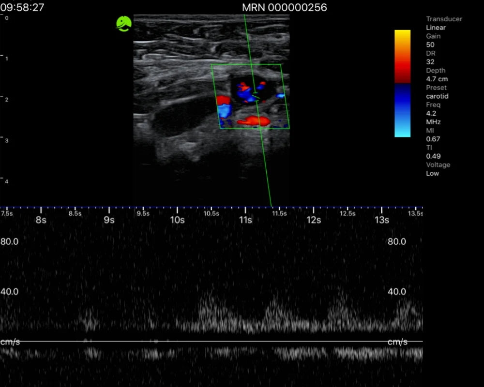Click the red upper half of color scale
Image resolution: width=484 pixels, height=387 pixels.
click(x=402, y=57)
